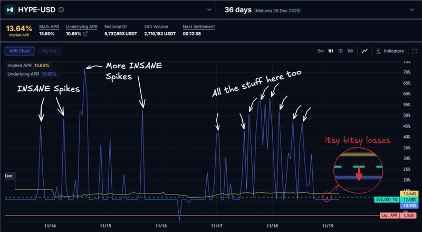
Task: Click the HYPE-USD market logo icon
Action: coord(11,10)
